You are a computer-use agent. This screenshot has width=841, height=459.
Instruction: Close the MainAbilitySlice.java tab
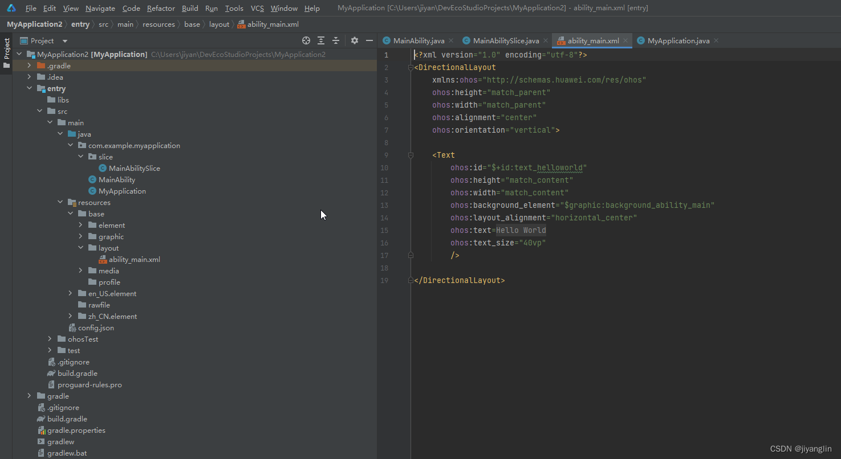click(545, 40)
